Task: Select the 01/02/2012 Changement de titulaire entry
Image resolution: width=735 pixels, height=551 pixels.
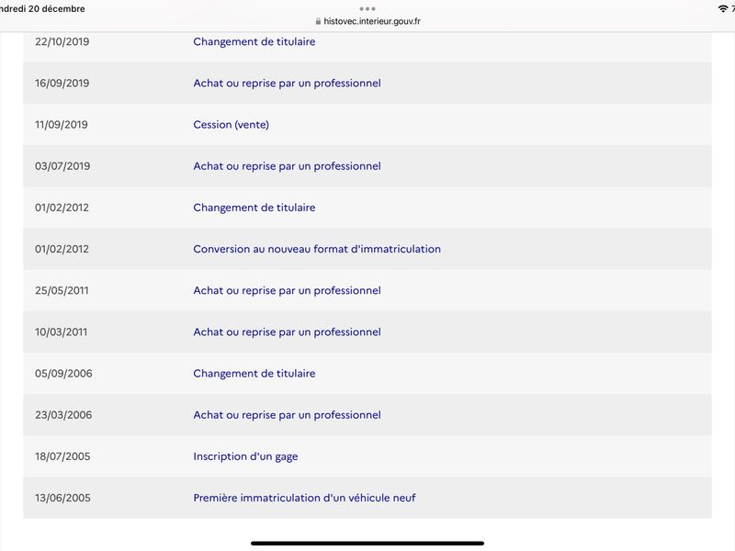Action: [367, 208]
